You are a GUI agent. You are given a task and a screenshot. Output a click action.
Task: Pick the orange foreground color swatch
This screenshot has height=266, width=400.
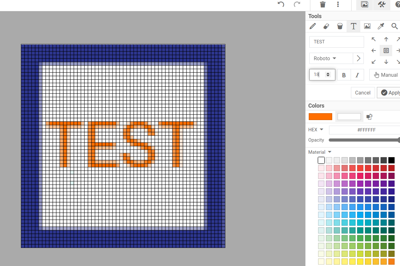tap(320, 117)
